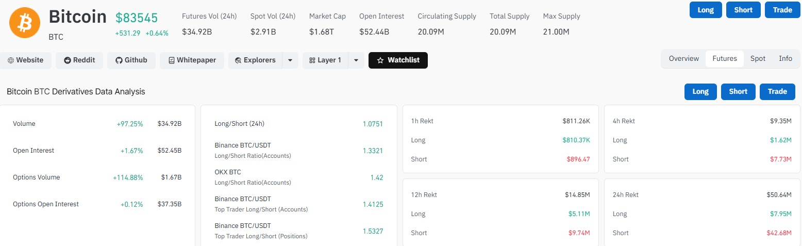This screenshot has height=246, width=802.
Task: Click Short button beside Derivatives Data Analysis
Action: 738,91
